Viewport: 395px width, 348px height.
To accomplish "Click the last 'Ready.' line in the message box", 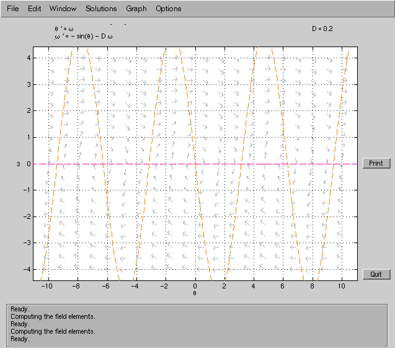I will [x=20, y=339].
